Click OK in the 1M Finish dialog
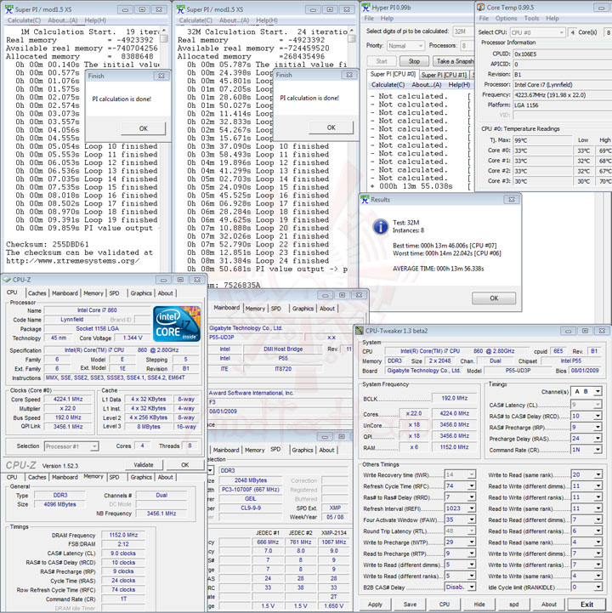 (x=144, y=128)
